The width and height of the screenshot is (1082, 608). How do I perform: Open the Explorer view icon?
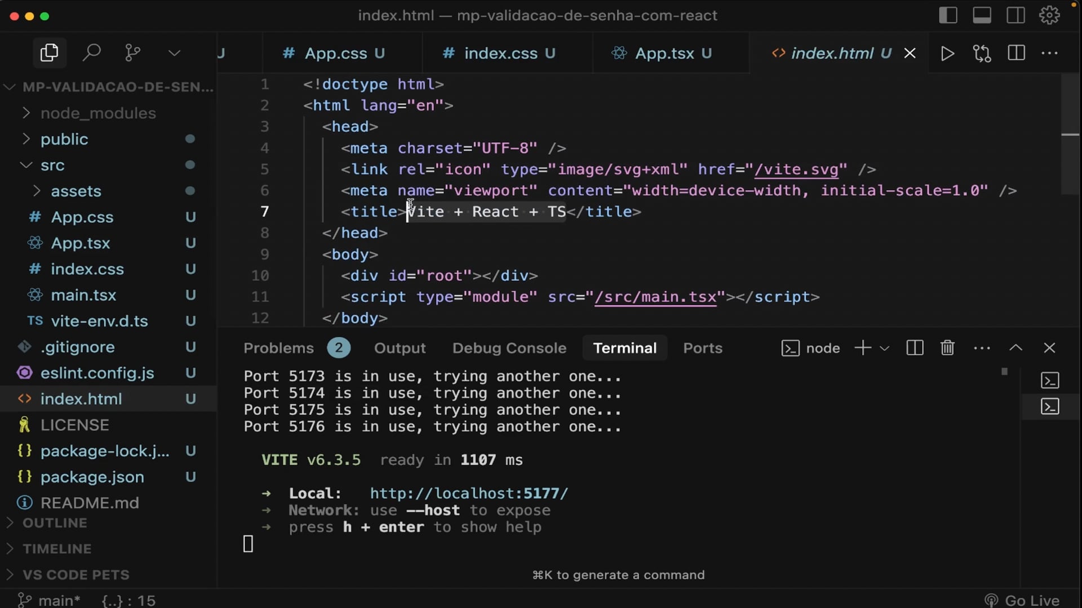[x=49, y=53]
